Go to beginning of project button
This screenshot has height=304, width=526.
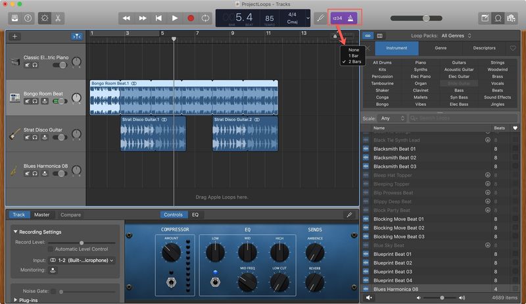(x=158, y=18)
